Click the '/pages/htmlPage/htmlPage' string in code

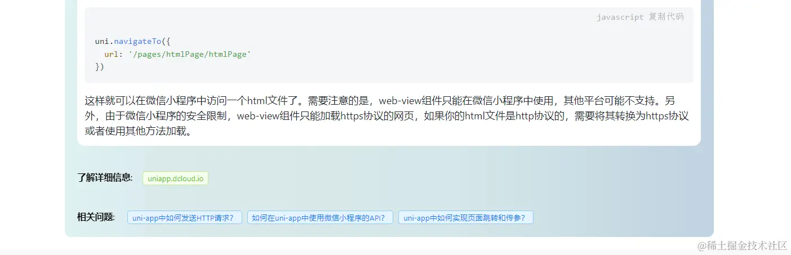click(x=189, y=54)
